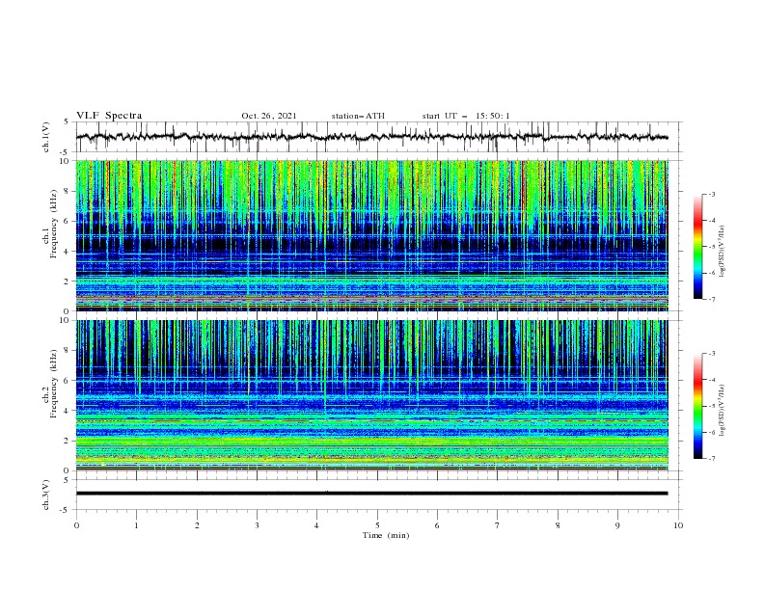Select the date "Oct. 26, 2021"
Viewport: 764px width, 590px height.
point(269,116)
